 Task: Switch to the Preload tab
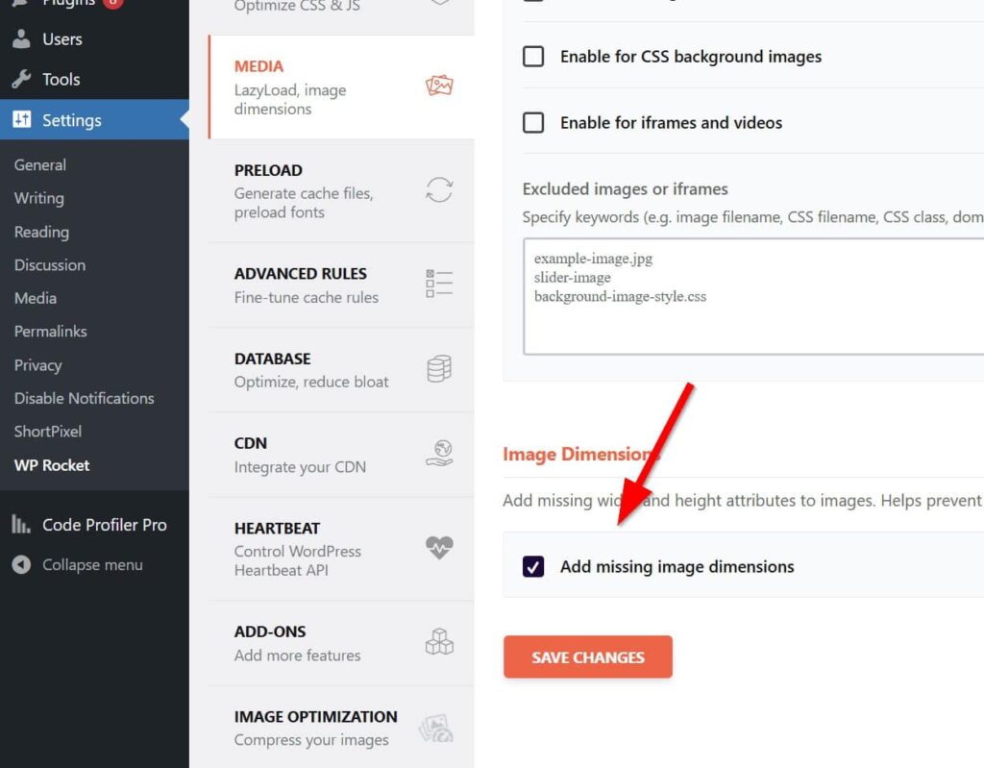(304, 190)
